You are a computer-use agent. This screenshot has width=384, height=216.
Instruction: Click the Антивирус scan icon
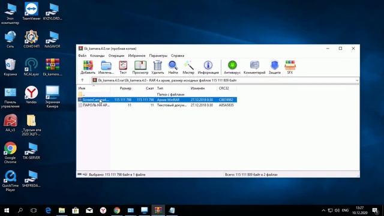232,67
